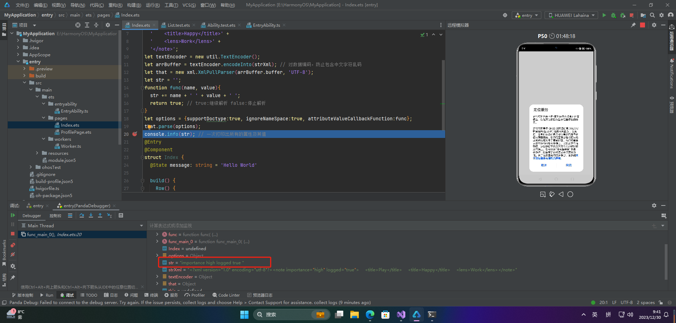The height and width of the screenshot is (323, 676).
Task: Click the emulator home circle button
Action: [570, 194]
